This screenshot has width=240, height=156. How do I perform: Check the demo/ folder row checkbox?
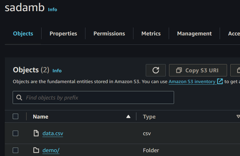pyautogui.click(x=16, y=150)
